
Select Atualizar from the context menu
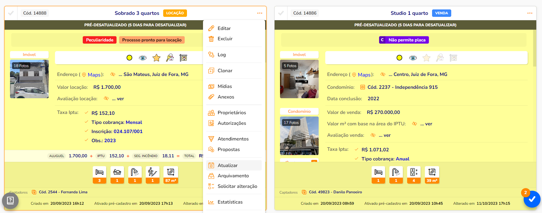tap(228, 165)
